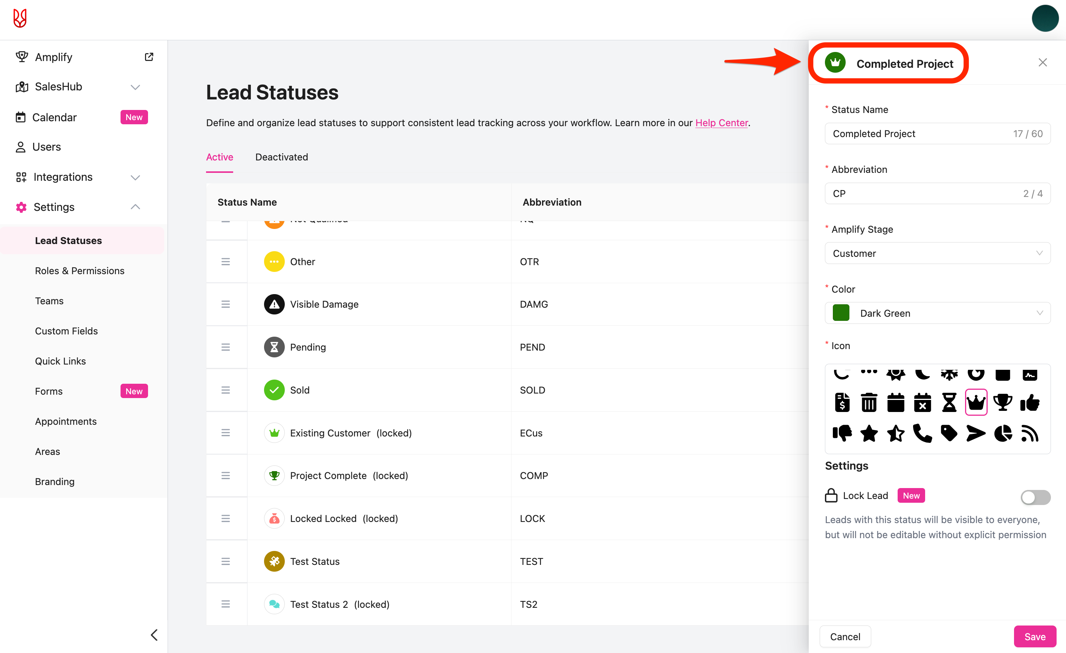Choose the phone icon in picker
The width and height of the screenshot is (1066, 653).
coord(922,433)
